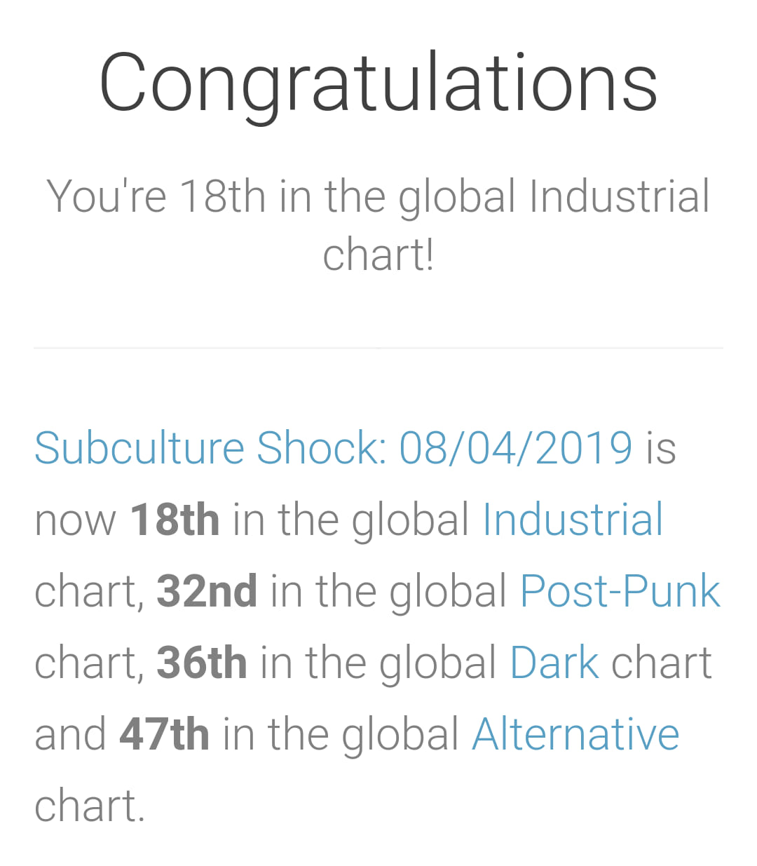Open the Dark chart link
Viewport: 757px width, 866px height.
click(x=554, y=663)
